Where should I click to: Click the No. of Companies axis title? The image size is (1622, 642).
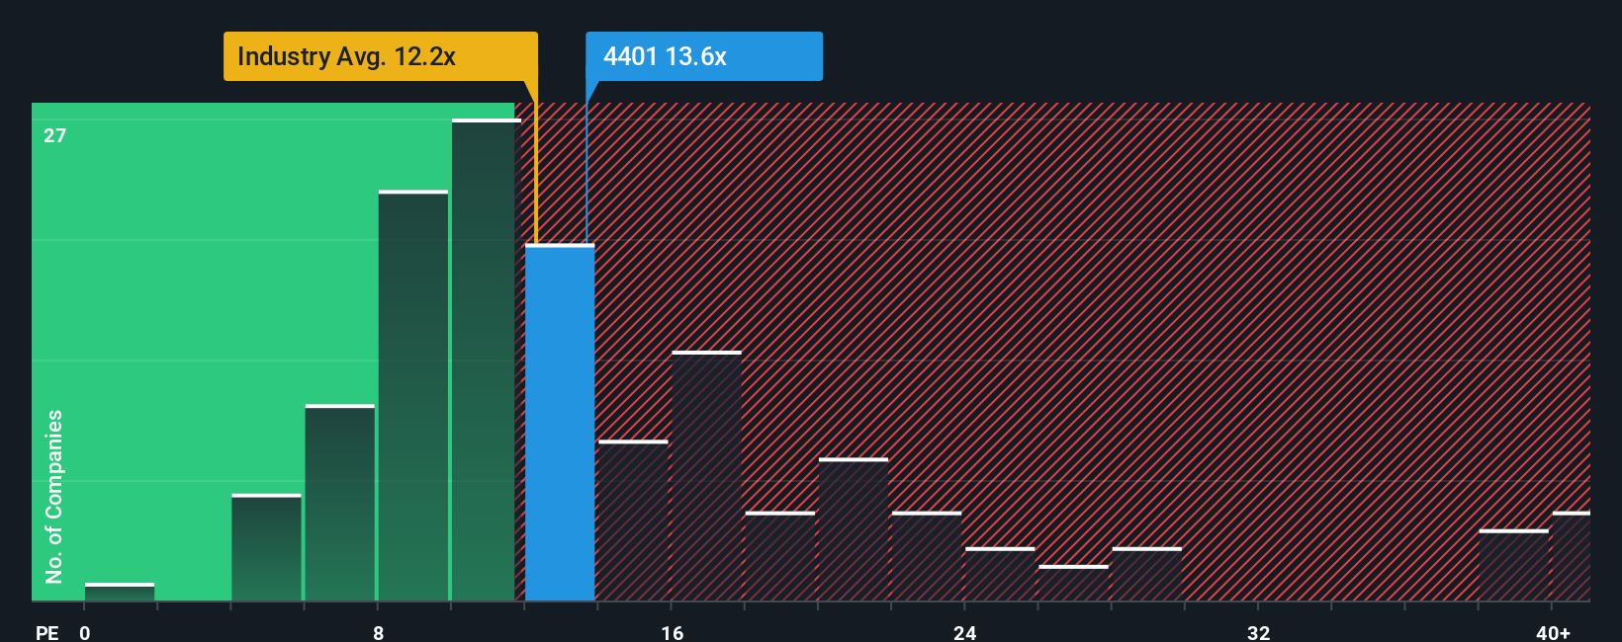tap(54, 497)
